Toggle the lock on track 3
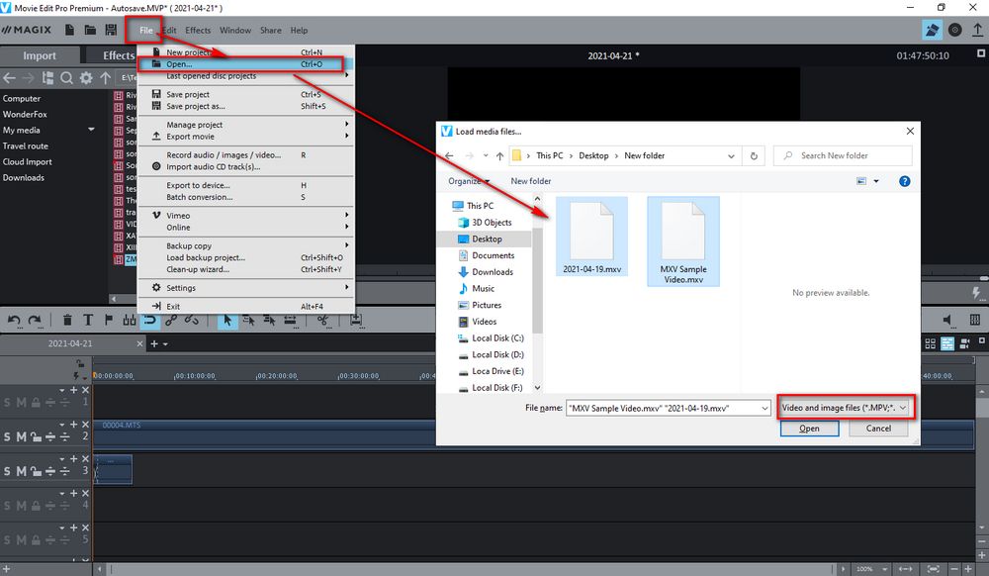The image size is (989, 576). point(36,471)
